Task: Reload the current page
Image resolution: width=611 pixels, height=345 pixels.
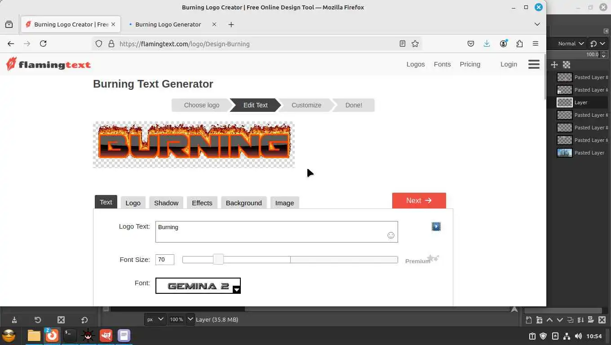Action: point(43,44)
